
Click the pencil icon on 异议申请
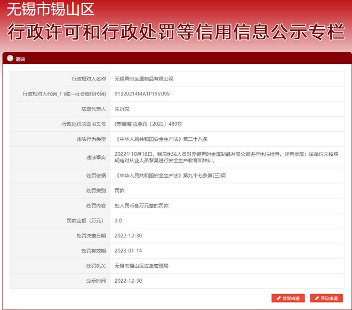coord(316,298)
